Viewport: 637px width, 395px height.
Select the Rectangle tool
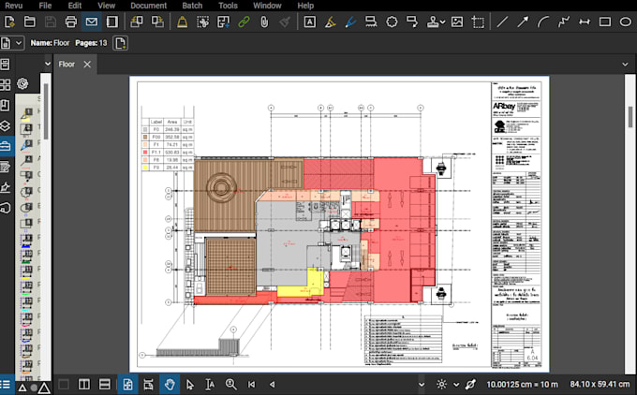tap(605, 22)
